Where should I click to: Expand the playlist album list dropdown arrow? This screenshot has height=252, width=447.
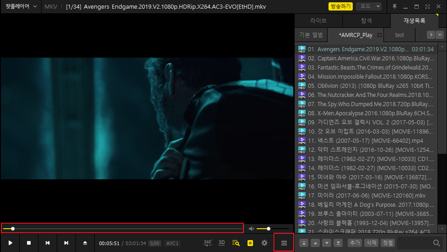click(440, 35)
